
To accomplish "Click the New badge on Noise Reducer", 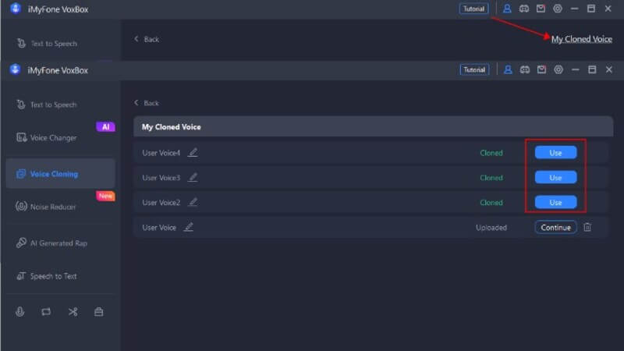I will pyautogui.click(x=105, y=196).
